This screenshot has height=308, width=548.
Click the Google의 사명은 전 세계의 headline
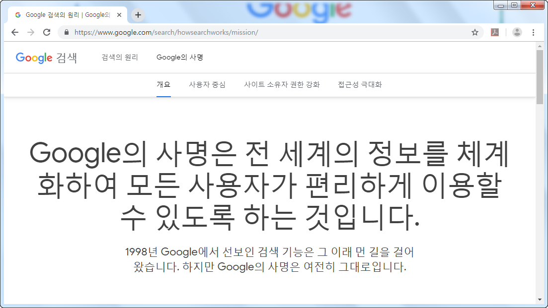[x=270, y=185]
